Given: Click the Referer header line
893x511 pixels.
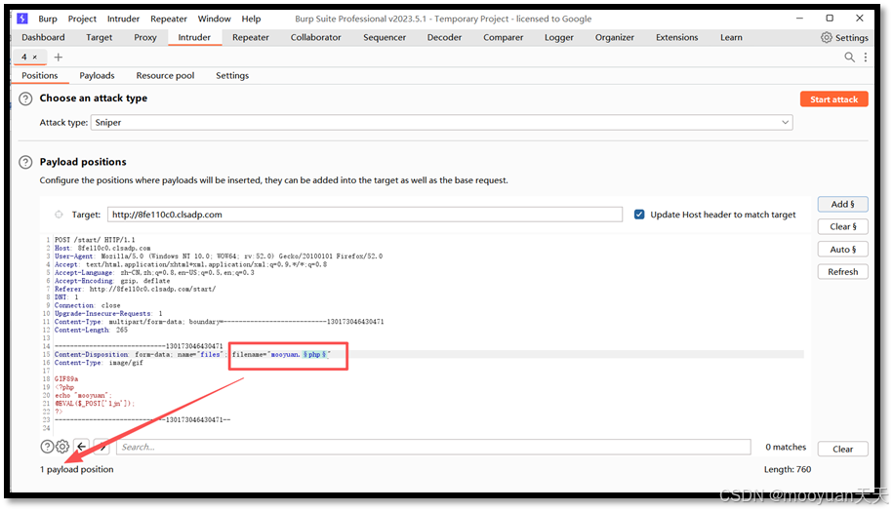Looking at the screenshot, I should point(135,289).
